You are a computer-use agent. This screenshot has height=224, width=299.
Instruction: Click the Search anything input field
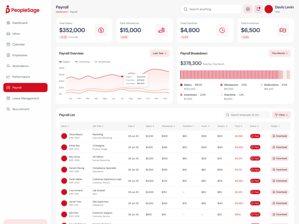pos(211,9)
